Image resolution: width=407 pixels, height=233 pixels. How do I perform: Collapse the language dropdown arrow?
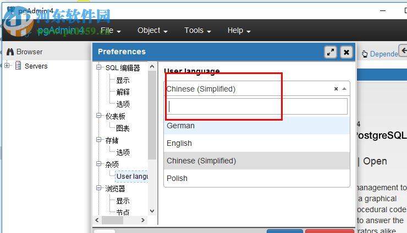[344, 89]
